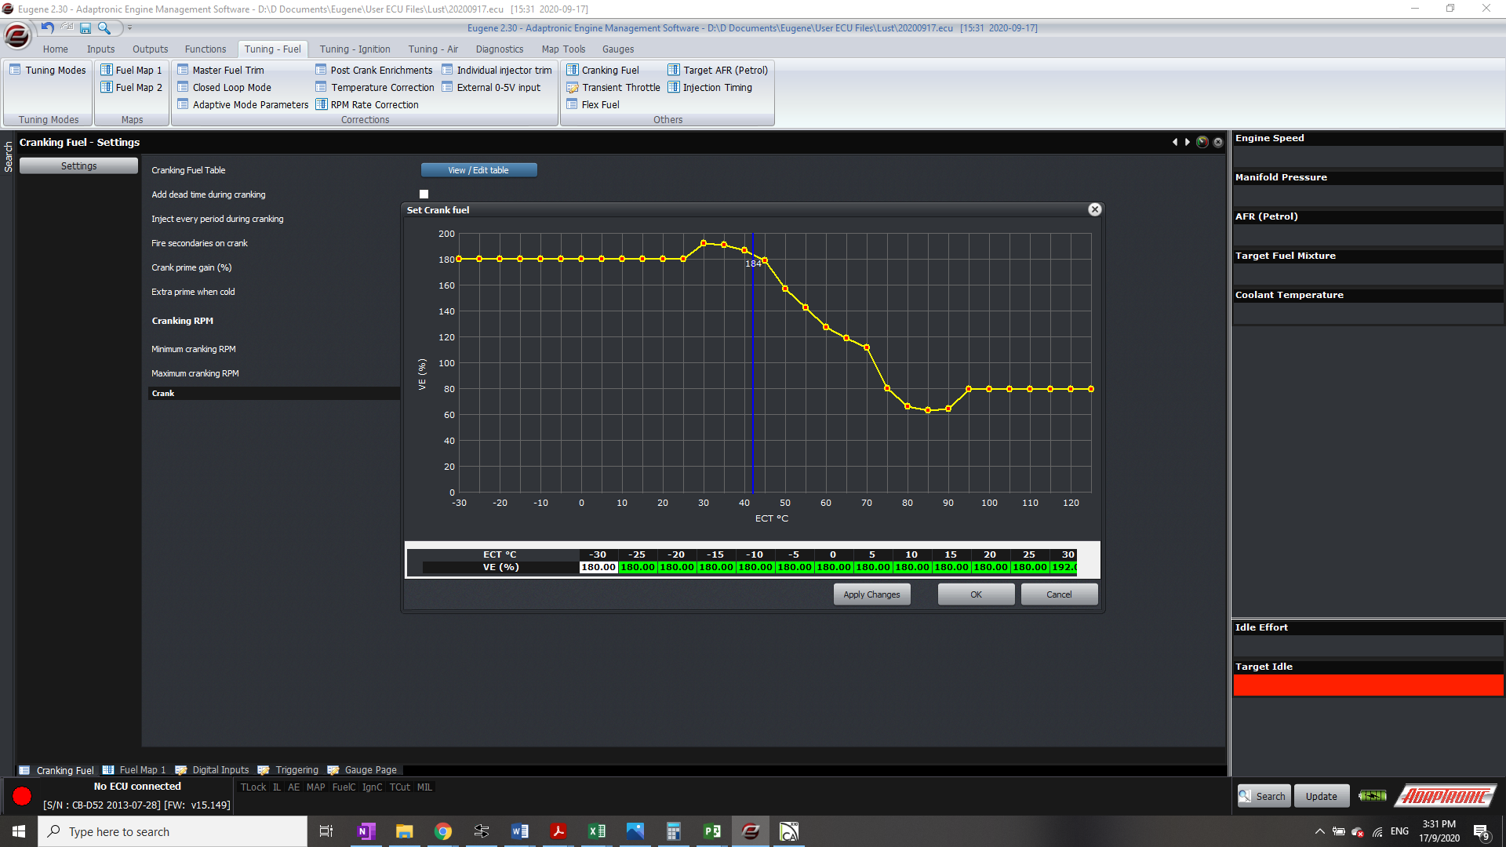The width and height of the screenshot is (1506, 847).
Task: Click the gauge dial icon in panel header
Action: point(1202,143)
